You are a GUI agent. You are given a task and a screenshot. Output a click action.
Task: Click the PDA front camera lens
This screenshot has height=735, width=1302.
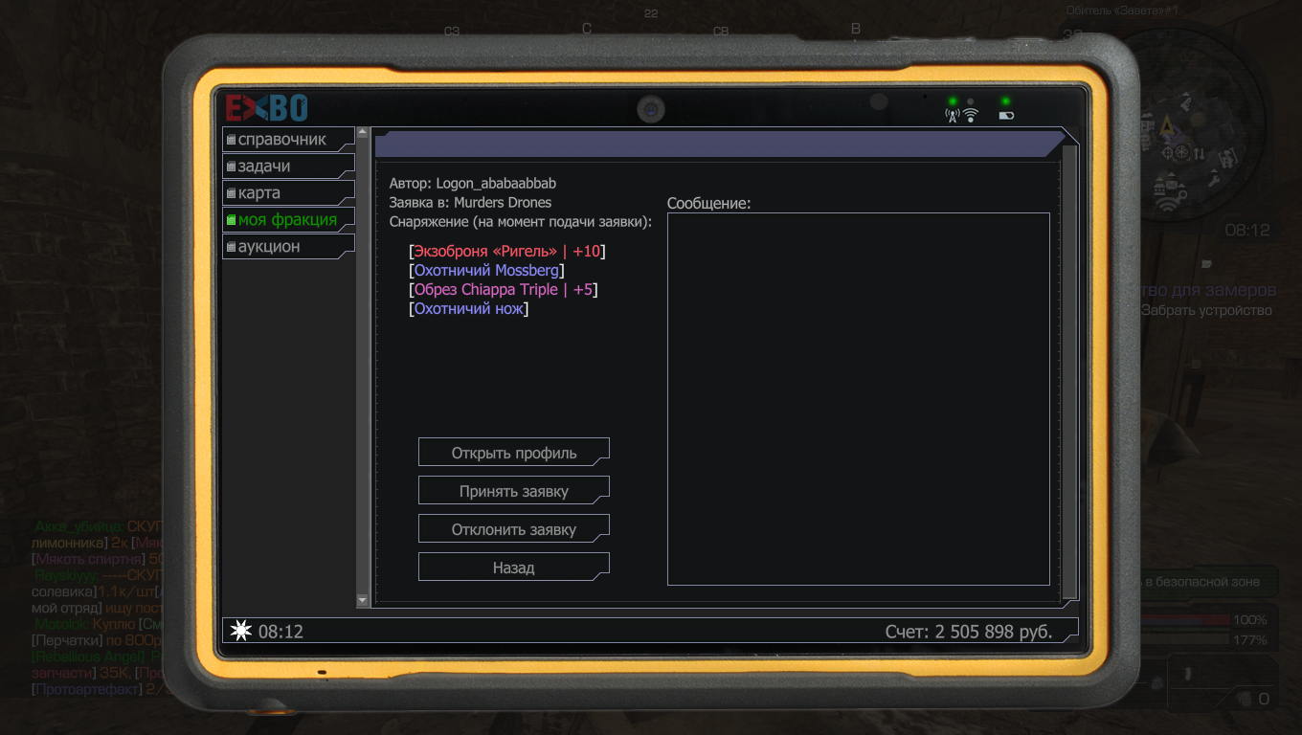pyautogui.click(x=651, y=109)
